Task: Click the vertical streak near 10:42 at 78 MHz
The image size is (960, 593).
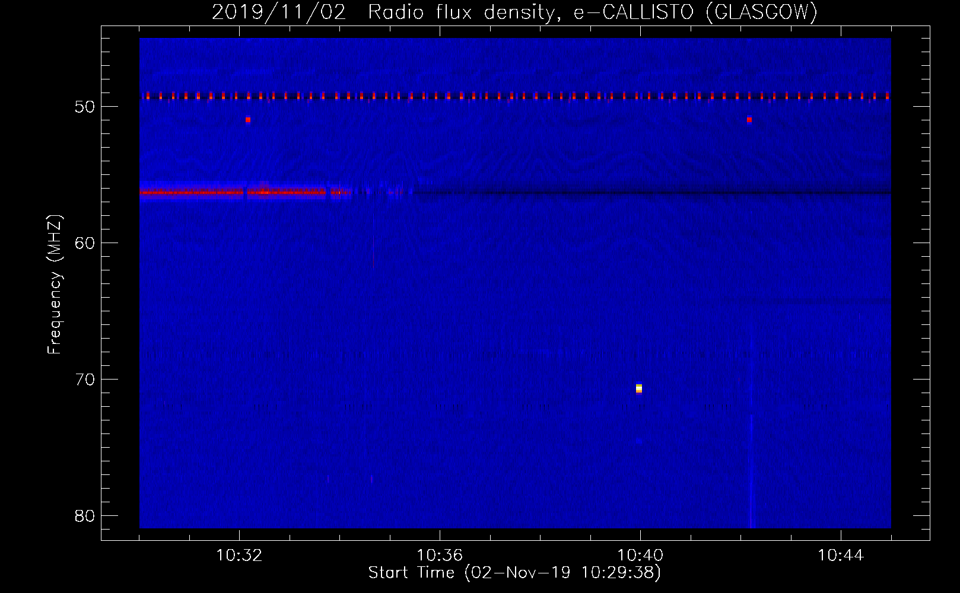Action: 751,471
